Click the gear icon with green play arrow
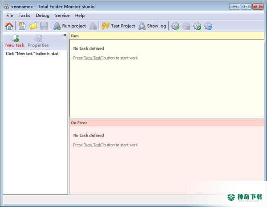 pos(175,26)
